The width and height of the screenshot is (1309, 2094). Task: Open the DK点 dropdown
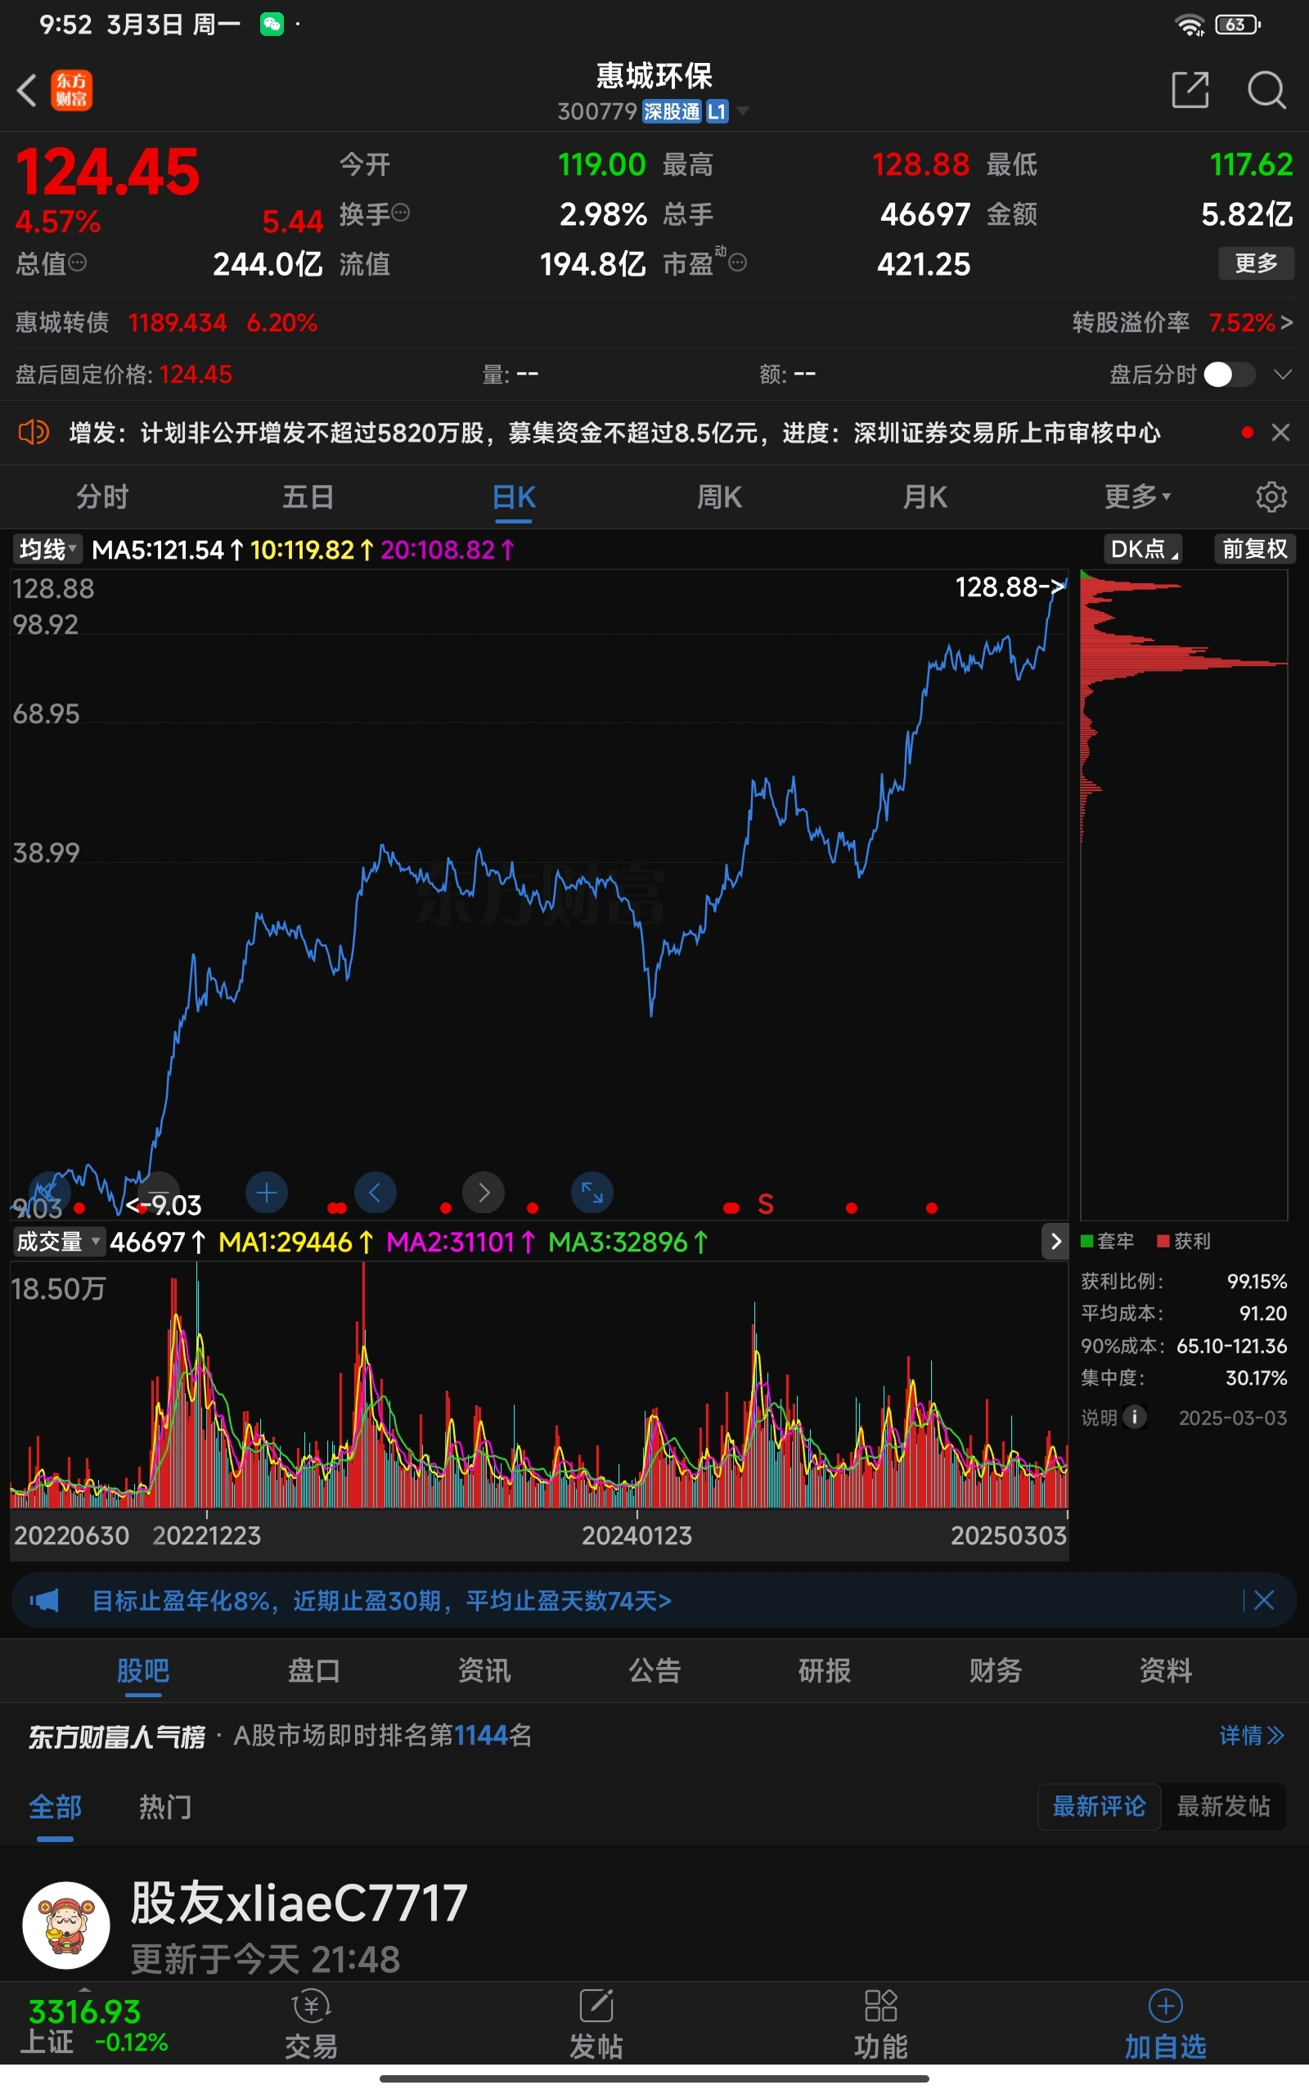coord(1144,549)
